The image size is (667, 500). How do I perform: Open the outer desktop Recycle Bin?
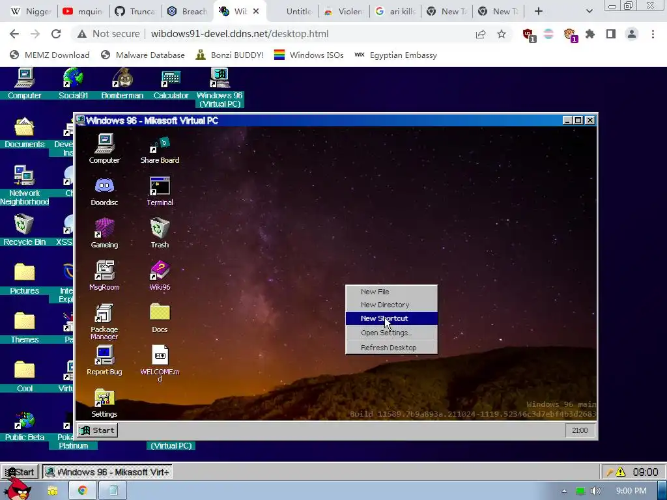tap(24, 230)
